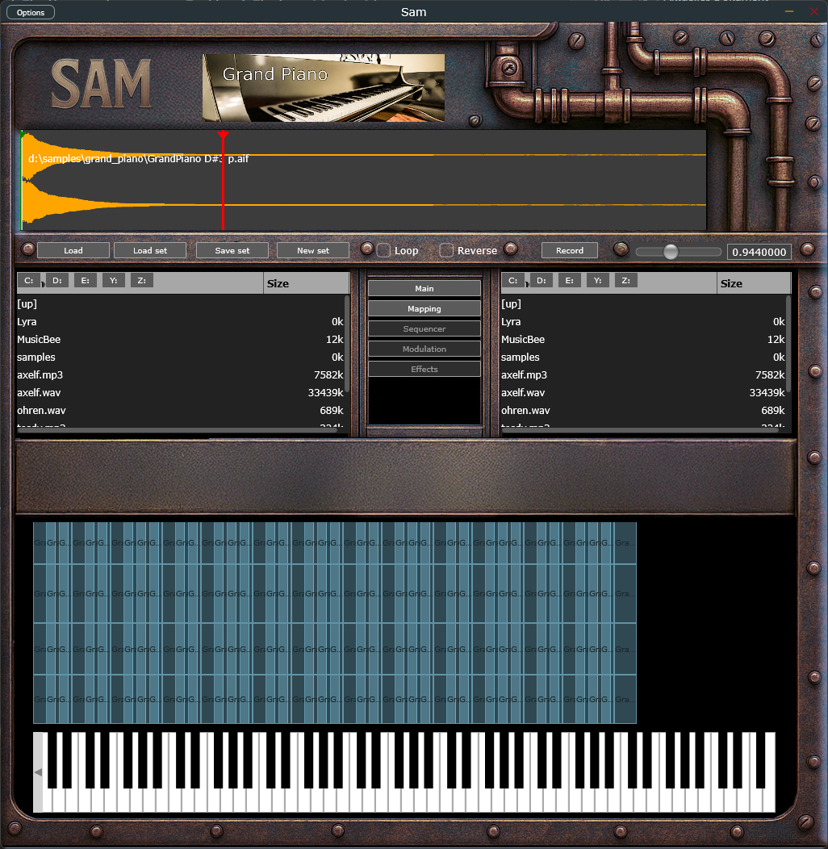Click the New set button

[x=312, y=250]
